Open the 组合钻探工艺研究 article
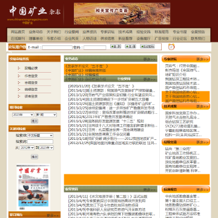Viewport: 218px width, 218px height. (179, 122)
